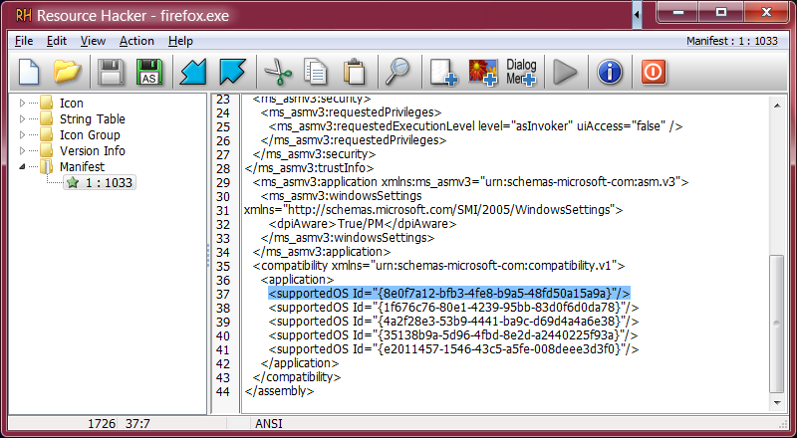Click the opening <application> tag on line 36

coord(297,280)
